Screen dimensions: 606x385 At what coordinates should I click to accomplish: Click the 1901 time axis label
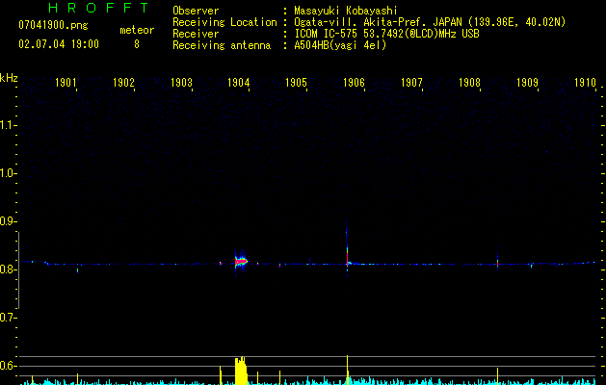[x=66, y=83]
